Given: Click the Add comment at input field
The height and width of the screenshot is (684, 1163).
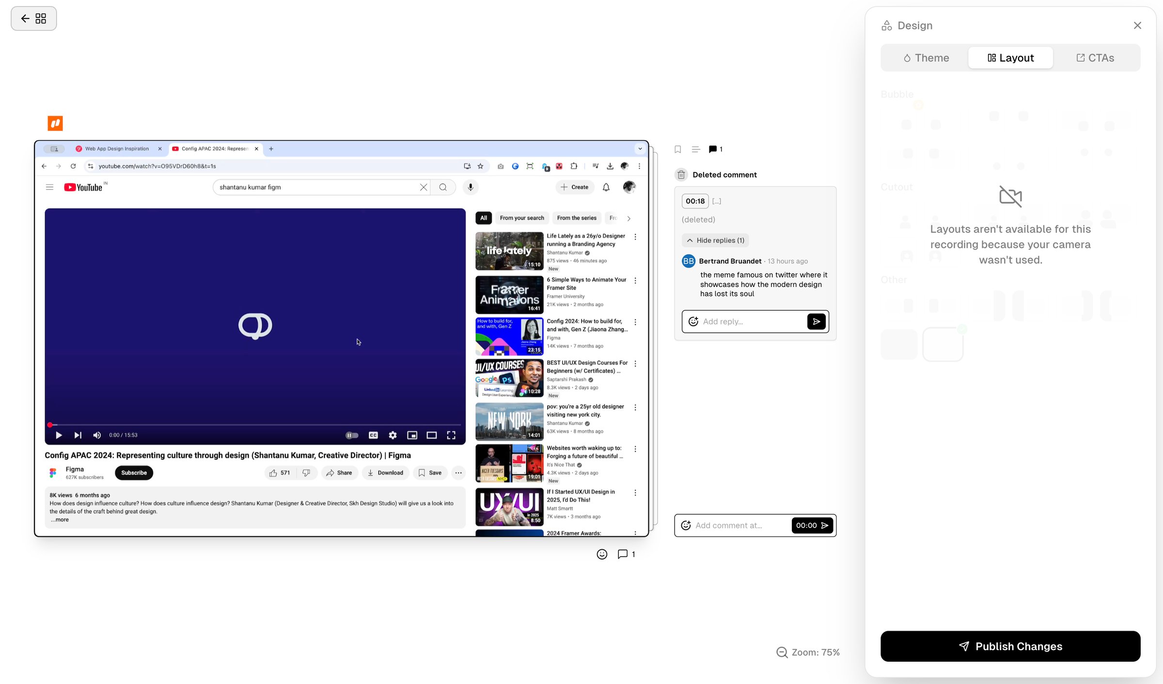Looking at the screenshot, I should (x=740, y=525).
